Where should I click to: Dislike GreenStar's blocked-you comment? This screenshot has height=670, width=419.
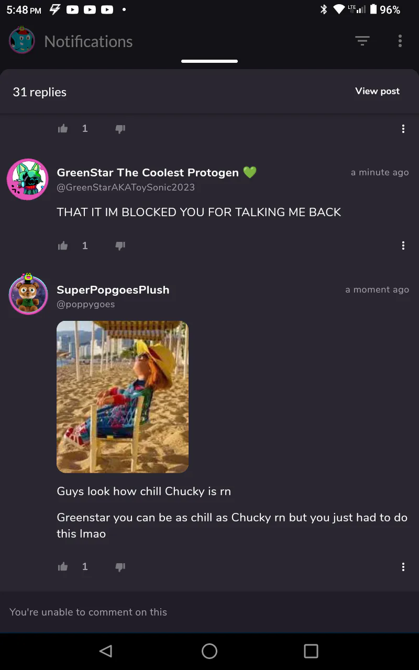click(120, 245)
